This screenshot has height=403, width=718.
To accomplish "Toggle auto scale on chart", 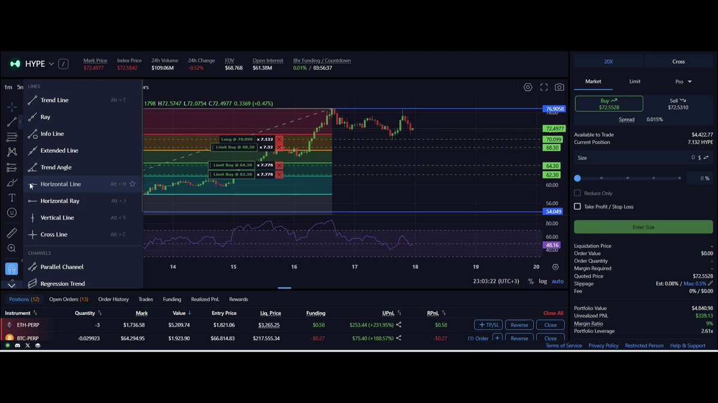I will [x=558, y=281].
